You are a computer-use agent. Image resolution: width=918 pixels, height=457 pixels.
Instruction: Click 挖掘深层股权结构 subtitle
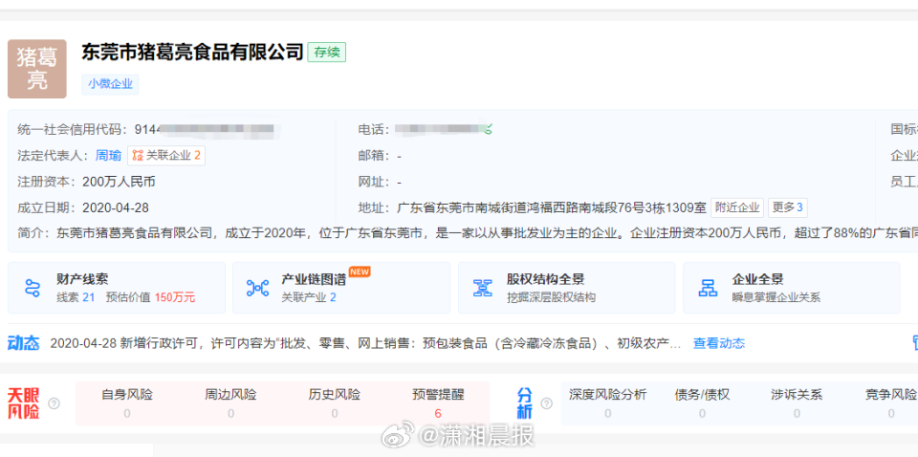click(x=551, y=297)
